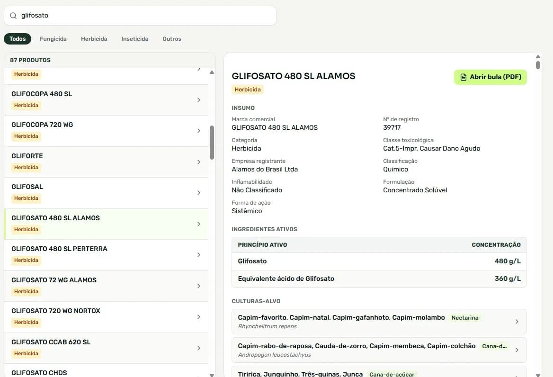Open GLIFOSATO 72 WG ALAMOS chevron
Image resolution: width=553 pixels, height=377 pixels.
[x=199, y=286]
